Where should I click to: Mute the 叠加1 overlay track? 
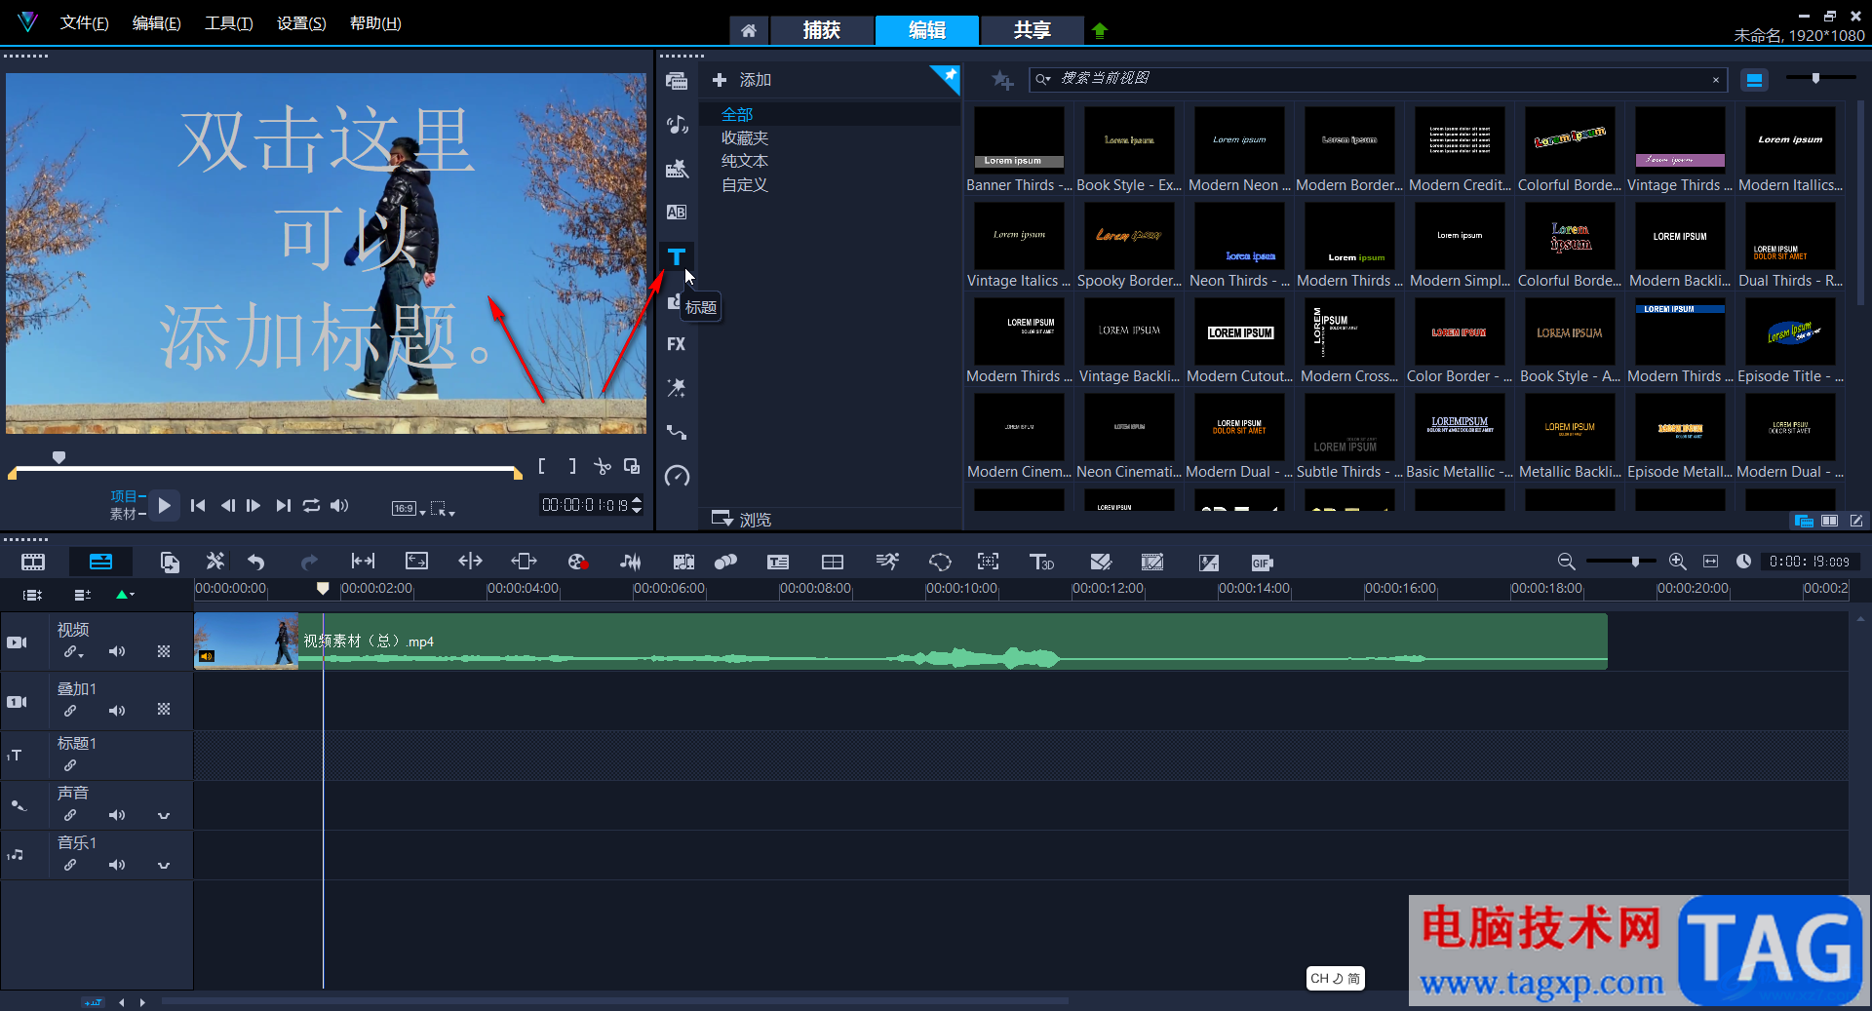(117, 711)
